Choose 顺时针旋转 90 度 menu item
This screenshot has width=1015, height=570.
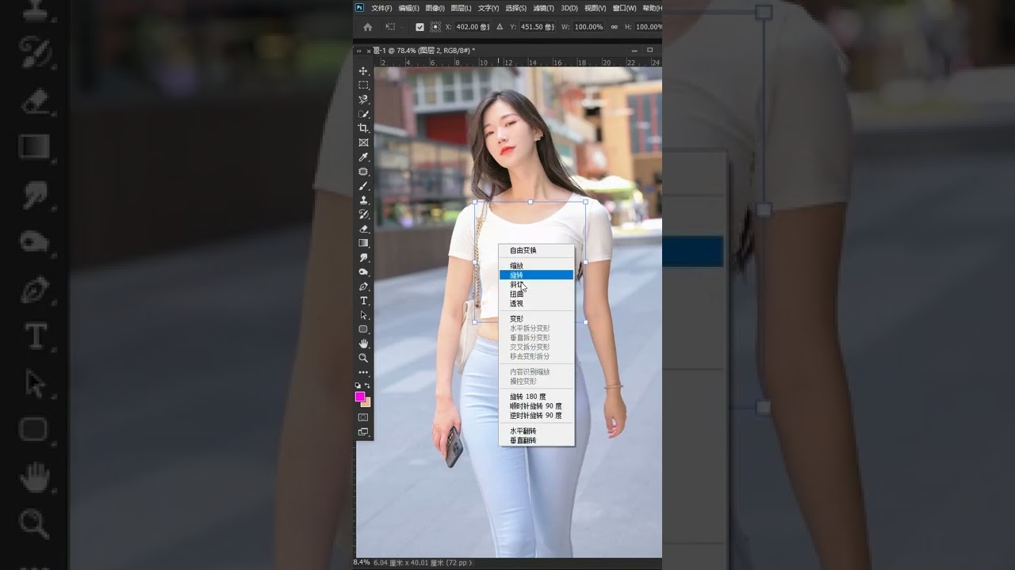pyautogui.click(x=536, y=405)
